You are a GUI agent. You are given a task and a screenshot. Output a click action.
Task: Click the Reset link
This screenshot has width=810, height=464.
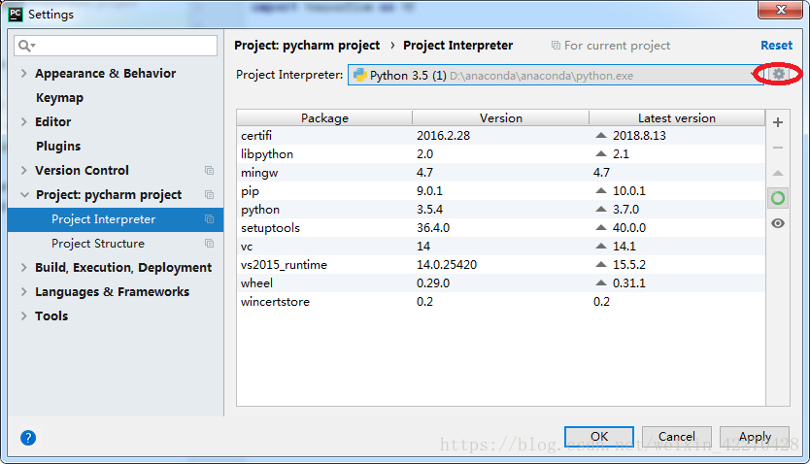point(776,46)
